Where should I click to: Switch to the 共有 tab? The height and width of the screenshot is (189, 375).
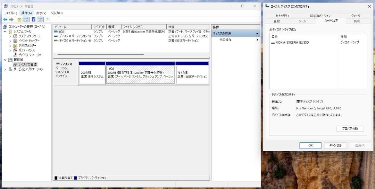tap(357, 21)
